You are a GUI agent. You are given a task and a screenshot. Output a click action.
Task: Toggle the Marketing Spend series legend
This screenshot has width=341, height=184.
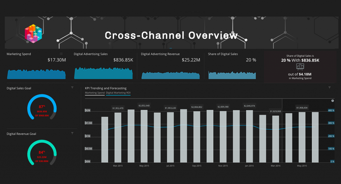pyautogui.click(x=95, y=92)
